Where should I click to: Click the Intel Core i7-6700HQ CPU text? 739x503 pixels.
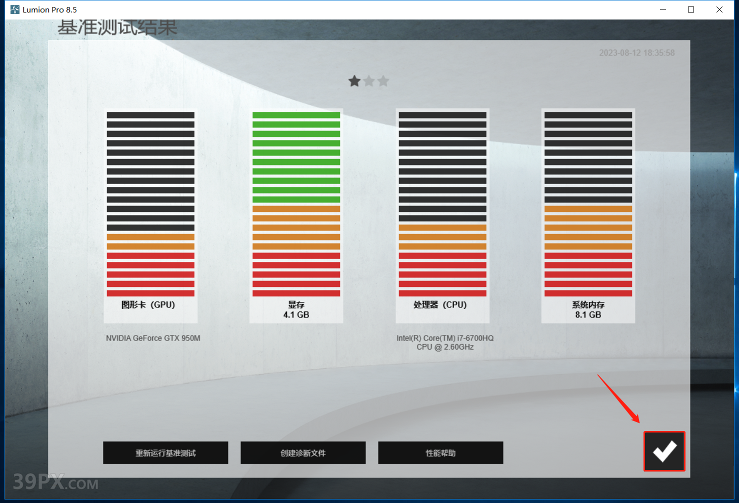[445, 342]
